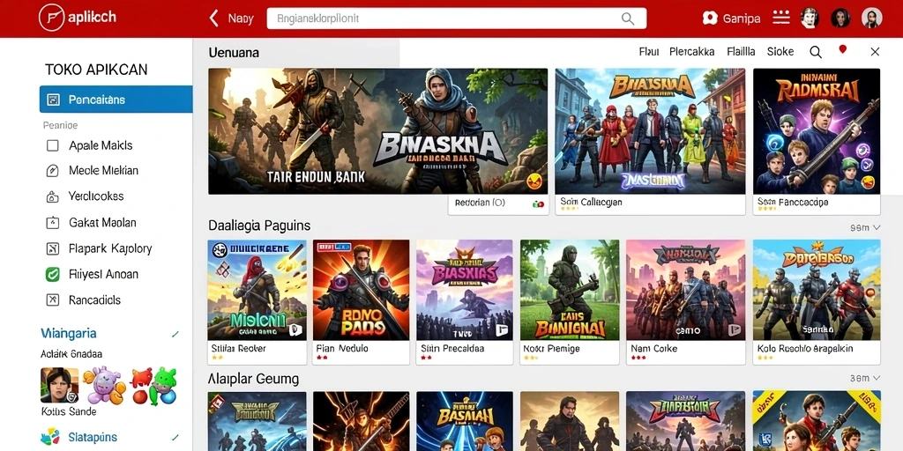This screenshot has width=903, height=451.
Task: Click the Redorian (O) button
Action: (x=498, y=204)
